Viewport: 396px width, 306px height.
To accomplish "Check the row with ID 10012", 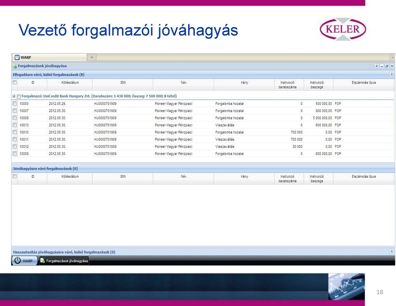I will [x=15, y=146].
